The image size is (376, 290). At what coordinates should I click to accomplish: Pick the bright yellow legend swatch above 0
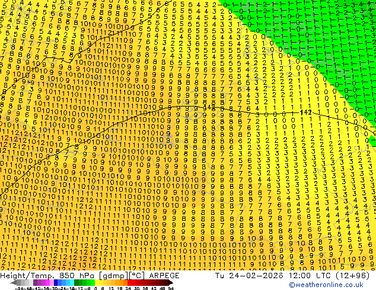point(97,282)
